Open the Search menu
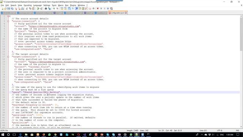Image resolution: width=243 pixels, height=137 pixels. click(x=13, y=5)
